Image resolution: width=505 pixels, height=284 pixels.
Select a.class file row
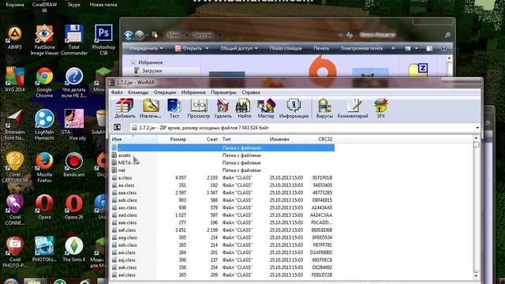tap(223, 177)
